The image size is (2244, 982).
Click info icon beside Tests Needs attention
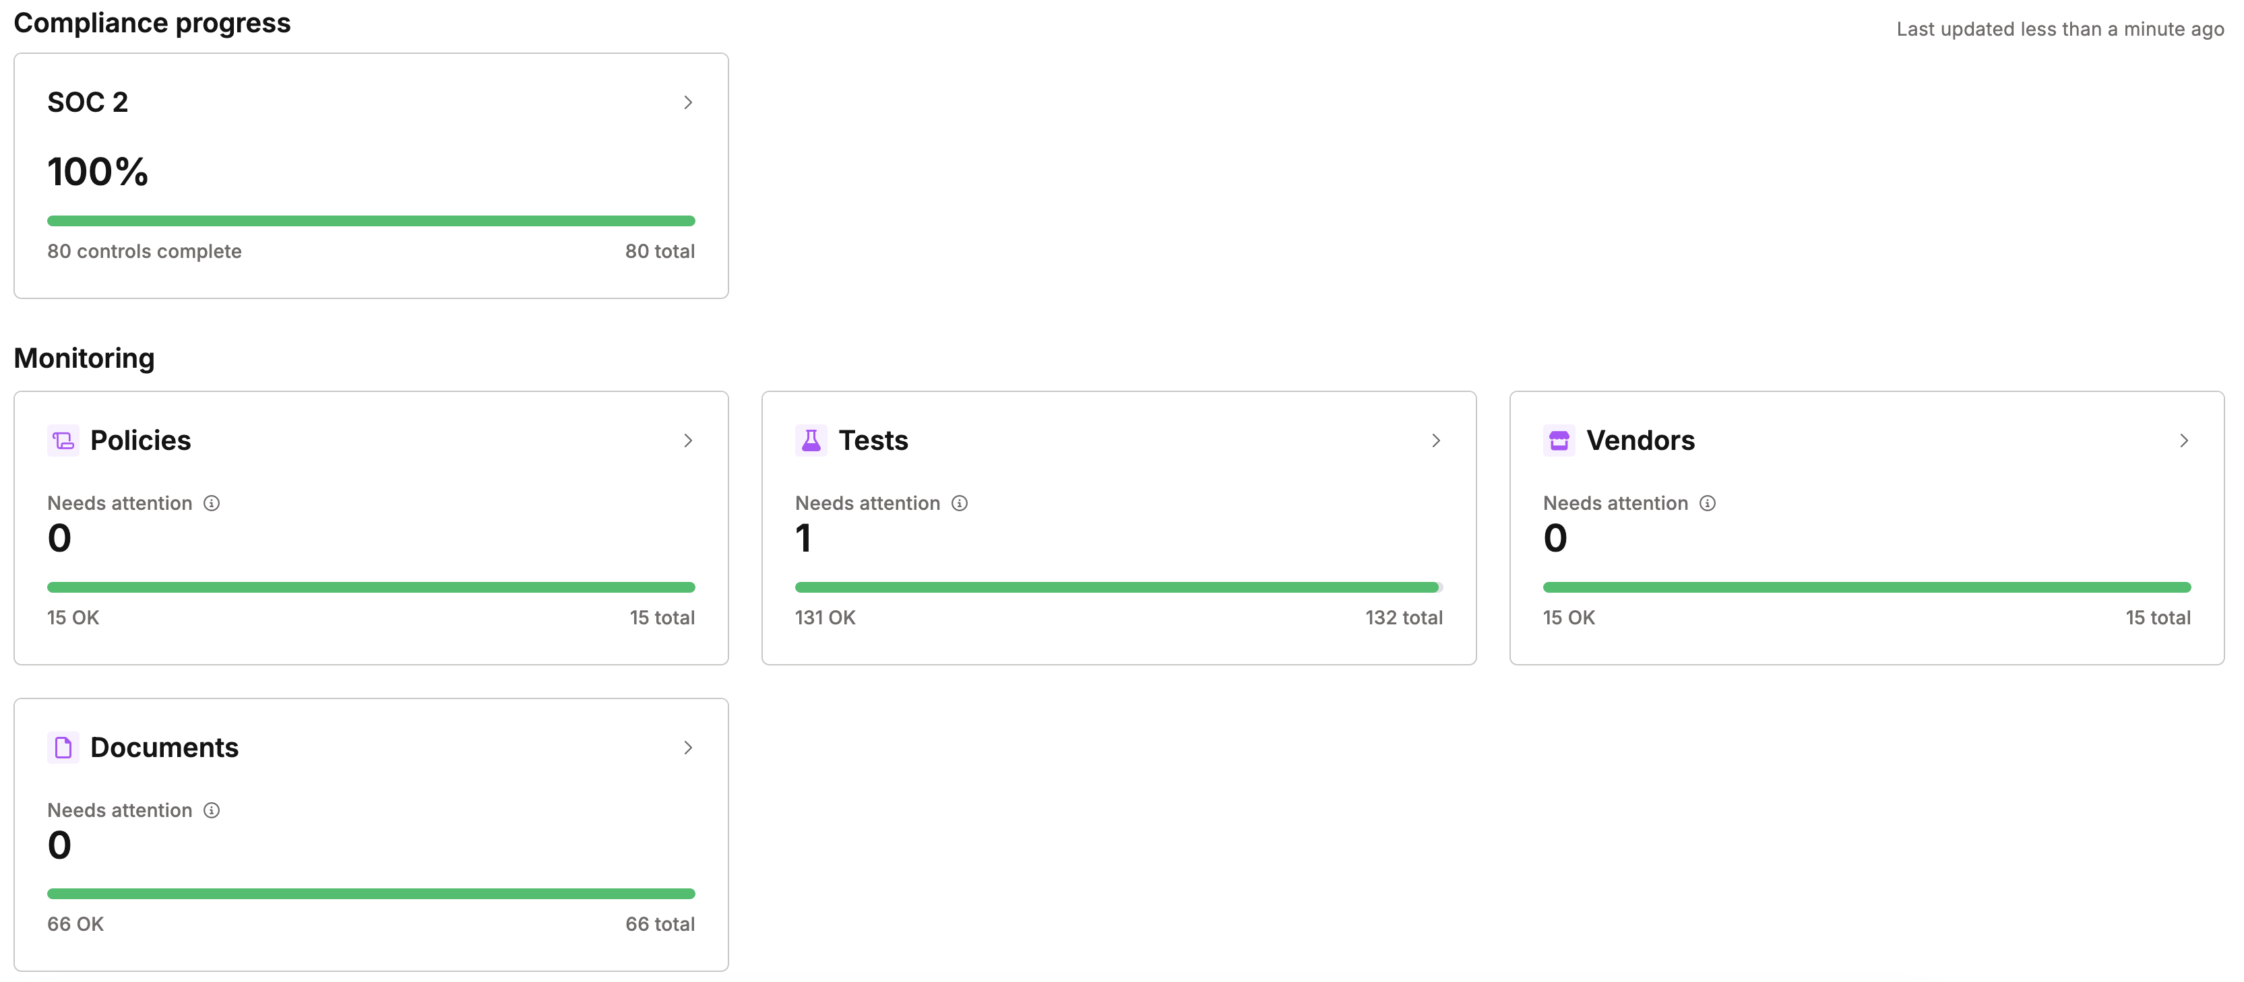959,503
